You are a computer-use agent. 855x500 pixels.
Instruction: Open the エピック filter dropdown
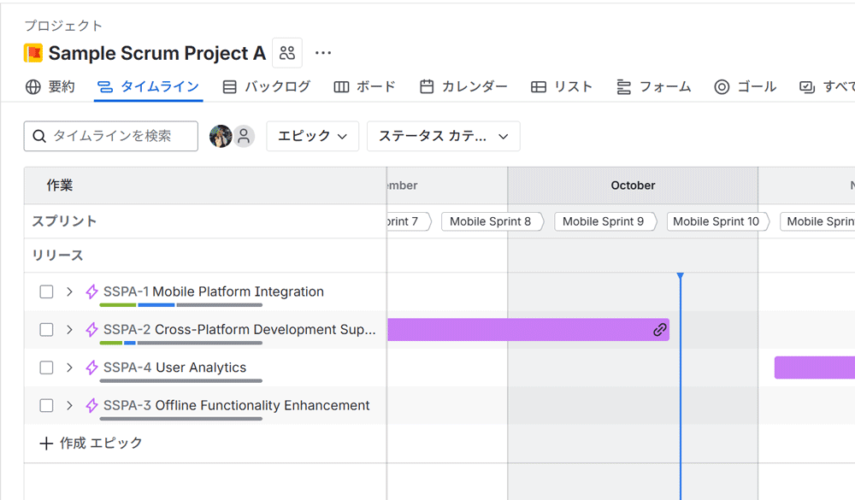pyautogui.click(x=312, y=136)
